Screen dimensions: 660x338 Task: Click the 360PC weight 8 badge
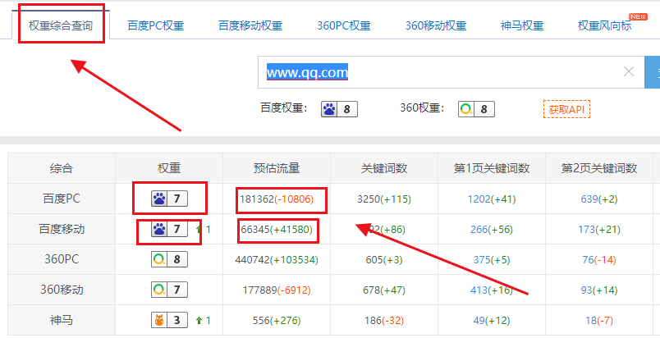click(x=169, y=259)
